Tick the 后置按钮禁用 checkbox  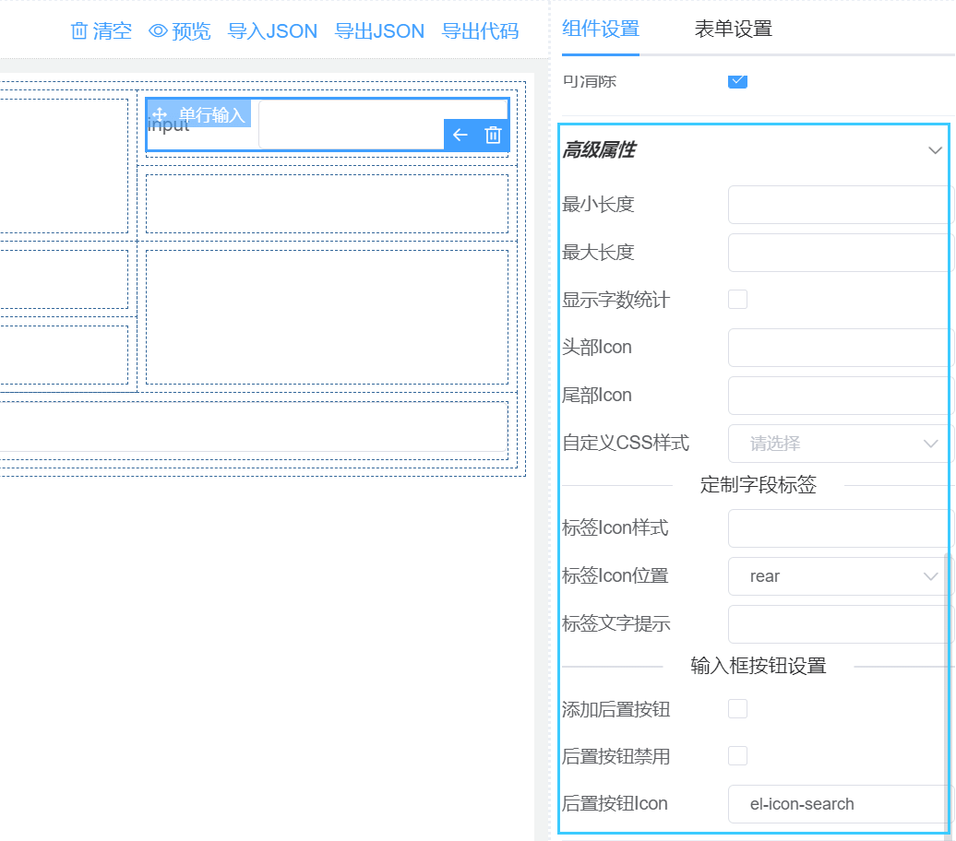(737, 756)
